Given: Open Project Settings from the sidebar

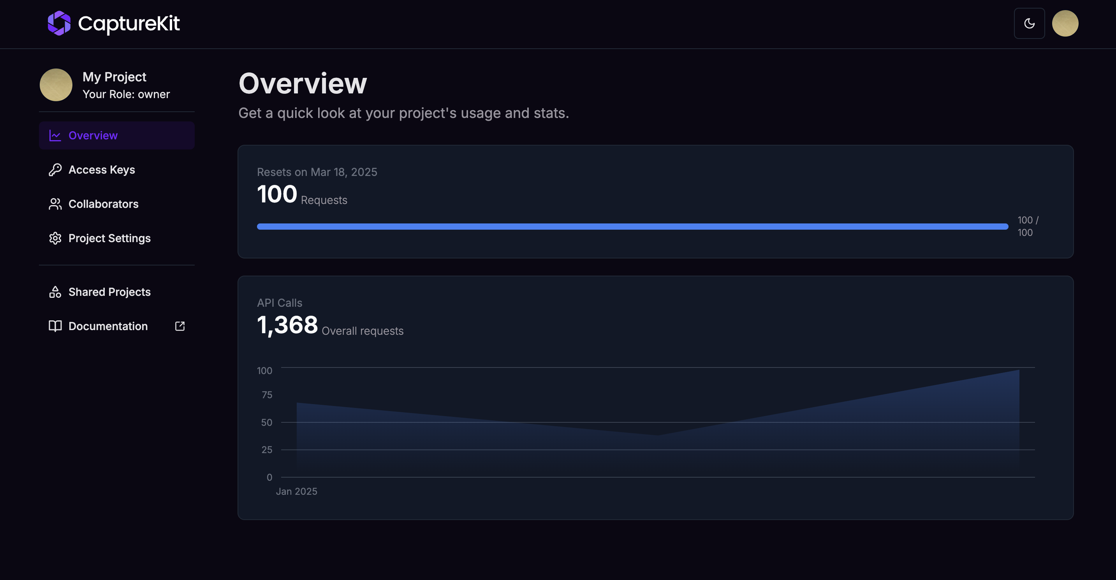Looking at the screenshot, I should [109, 238].
